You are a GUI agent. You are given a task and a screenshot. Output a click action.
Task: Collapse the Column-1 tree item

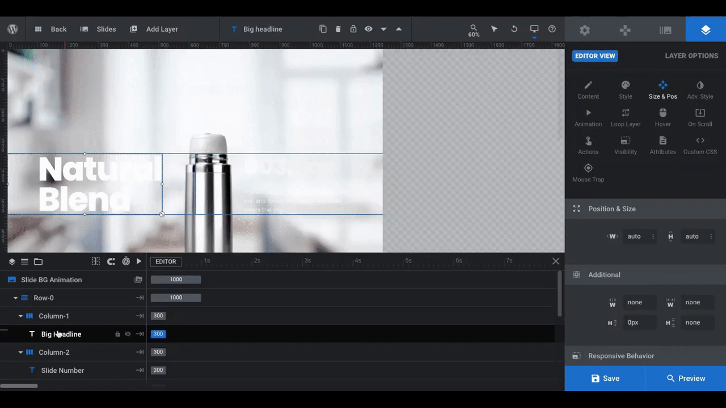point(21,316)
